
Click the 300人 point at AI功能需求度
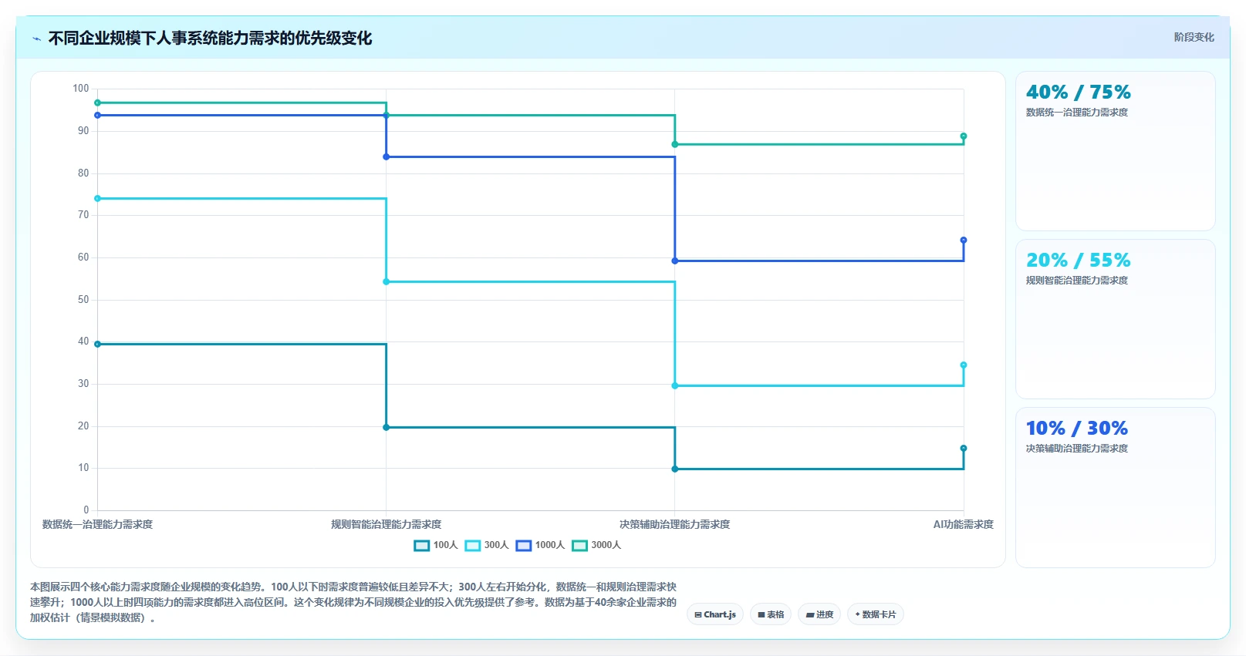click(964, 365)
